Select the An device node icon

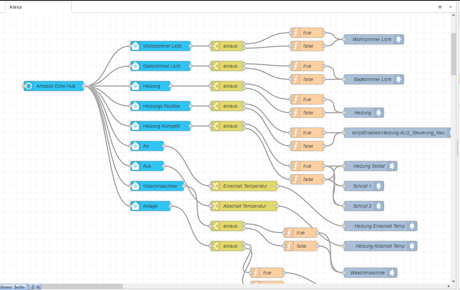click(x=135, y=146)
